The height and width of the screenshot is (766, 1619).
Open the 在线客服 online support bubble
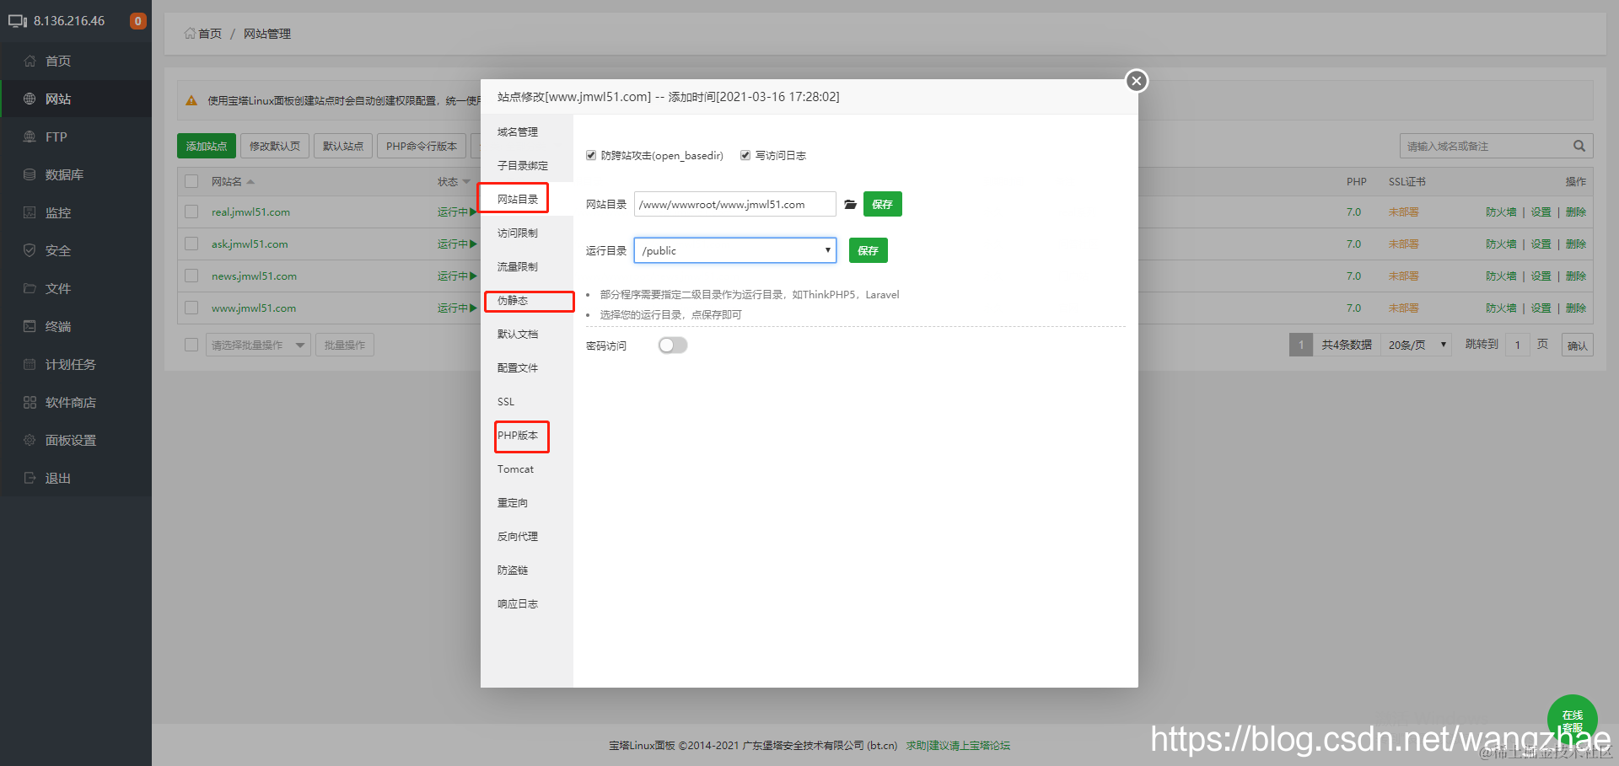coord(1572,719)
